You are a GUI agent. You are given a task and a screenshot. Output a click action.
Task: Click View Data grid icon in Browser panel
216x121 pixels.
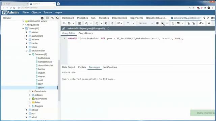pyautogui.click(x=47, y=18)
